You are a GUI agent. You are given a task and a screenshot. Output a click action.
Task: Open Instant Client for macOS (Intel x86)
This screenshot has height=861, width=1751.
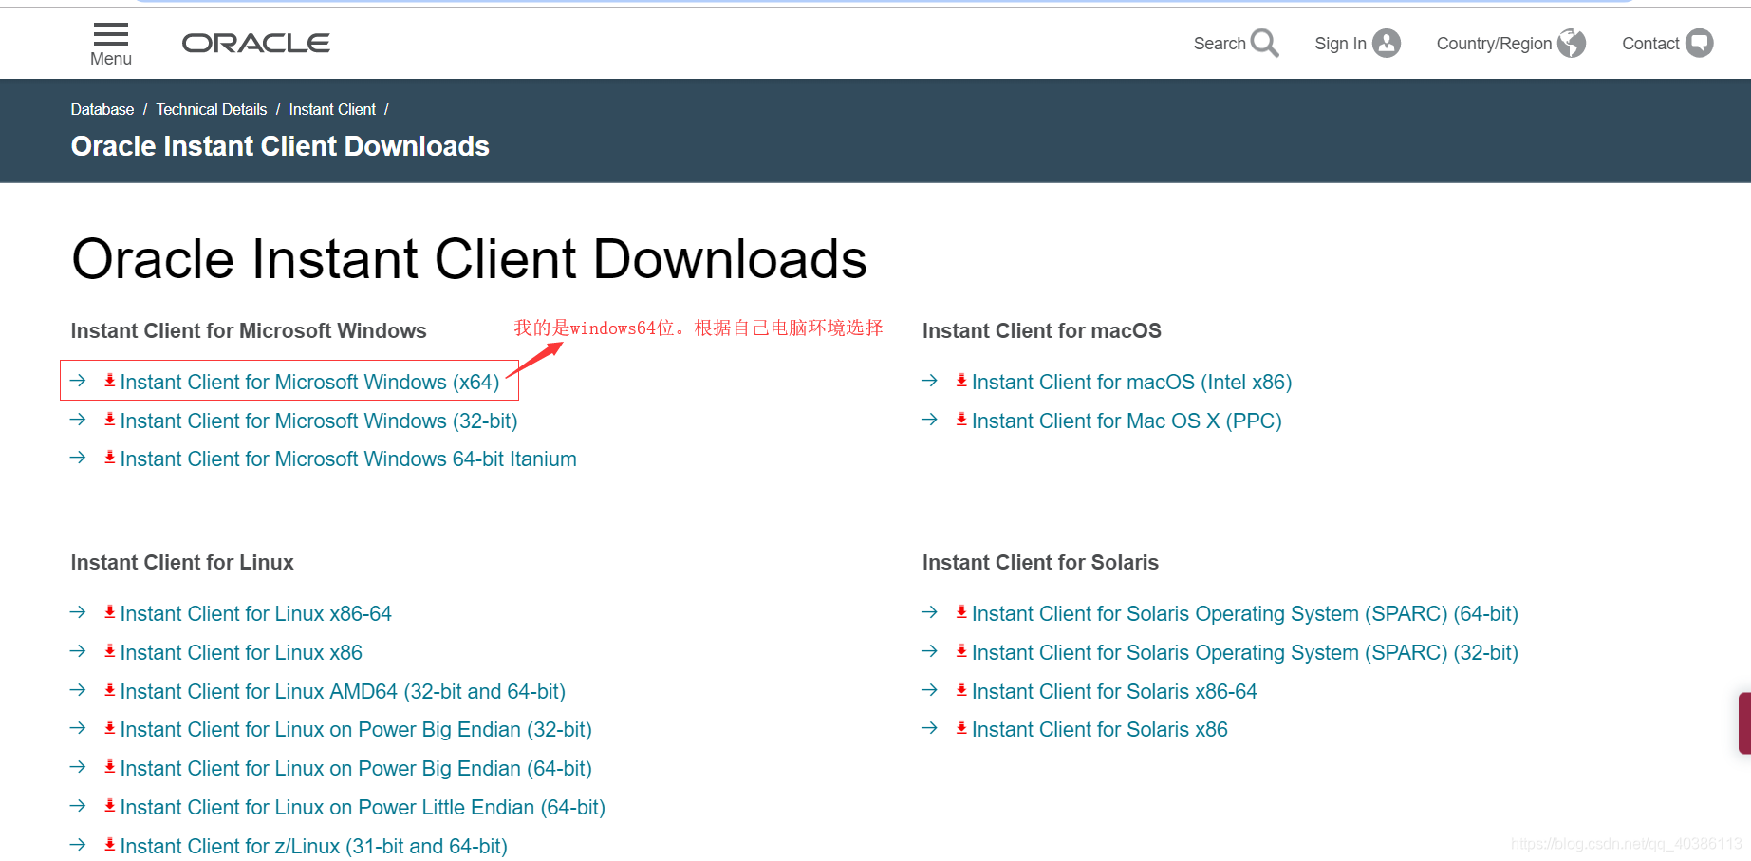[x=1132, y=382]
